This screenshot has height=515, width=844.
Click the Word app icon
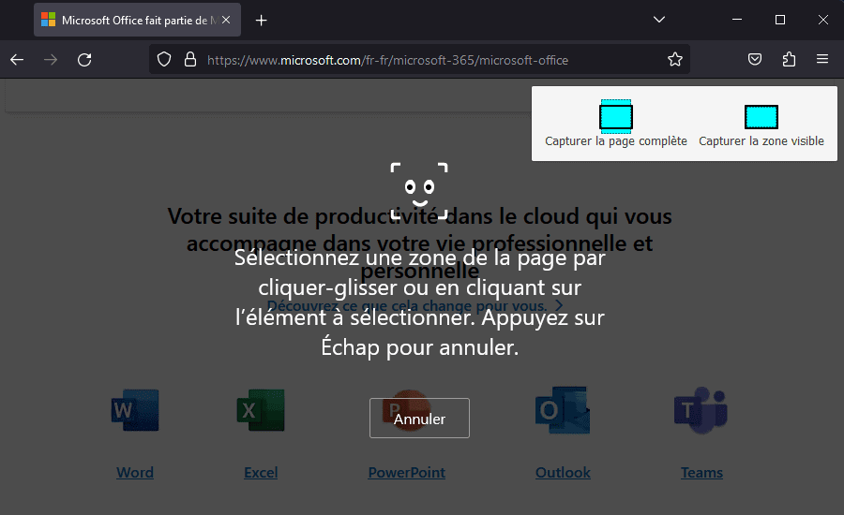135,410
